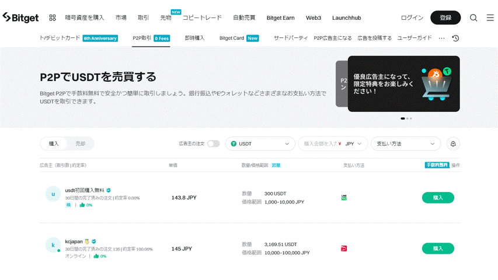The width and height of the screenshot is (498, 280).
Task: Open the 広告を投稿する link
Action: [374, 38]
